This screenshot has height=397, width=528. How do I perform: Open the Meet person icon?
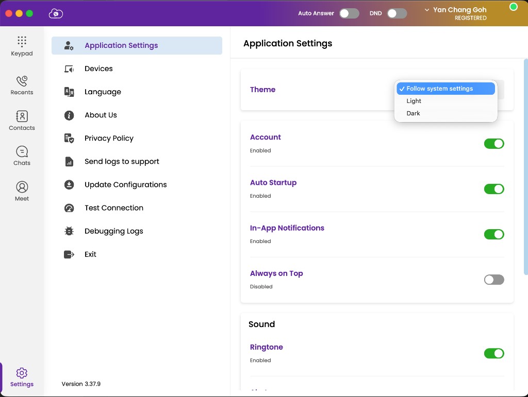click(x=22, y=187)
